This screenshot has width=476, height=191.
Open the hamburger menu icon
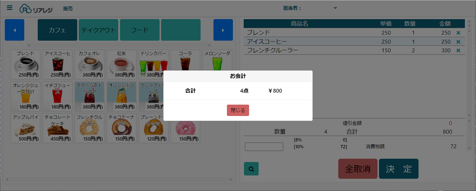(10, 8)
